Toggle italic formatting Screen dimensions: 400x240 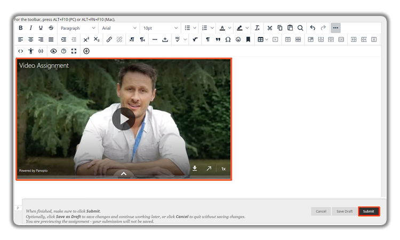pos(31,28)
